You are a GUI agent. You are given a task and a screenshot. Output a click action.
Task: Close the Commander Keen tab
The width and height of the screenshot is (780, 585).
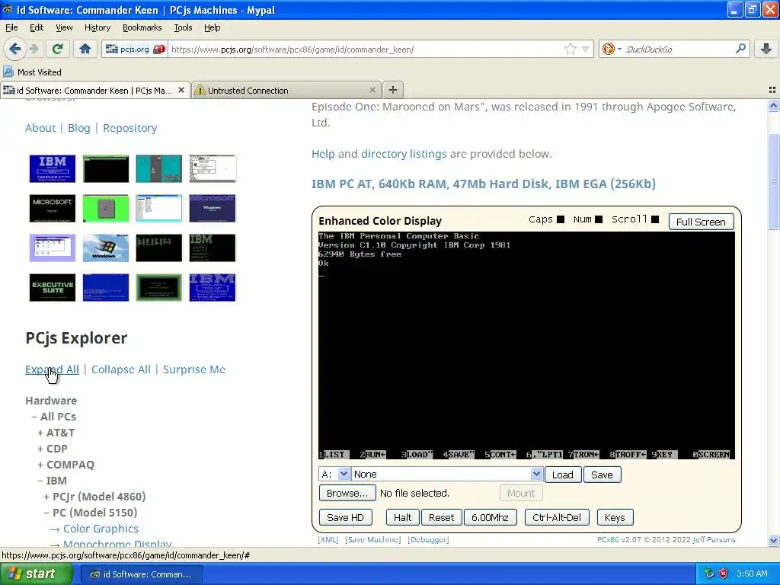tap(181, 90)
